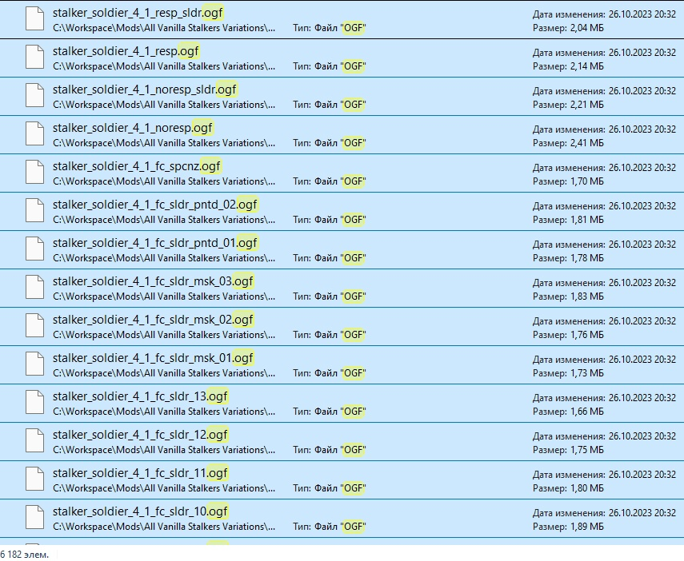Click the file icon of stalker_soldier_4_1_fc_sldr_13.ogf
The height and width of the screenshot is (561, 684).
[x=34, y=403]
